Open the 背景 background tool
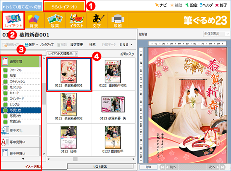 [x=34, y=21]
